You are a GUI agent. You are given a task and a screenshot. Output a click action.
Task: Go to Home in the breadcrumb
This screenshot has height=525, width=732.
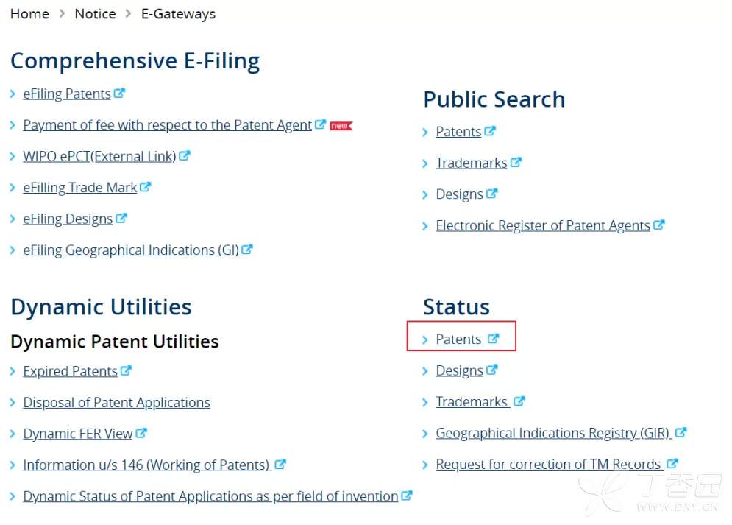click(x=29, y=14)
